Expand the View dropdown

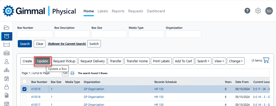pos(219,61)
